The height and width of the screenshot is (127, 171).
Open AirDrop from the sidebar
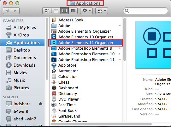[22, 35]
